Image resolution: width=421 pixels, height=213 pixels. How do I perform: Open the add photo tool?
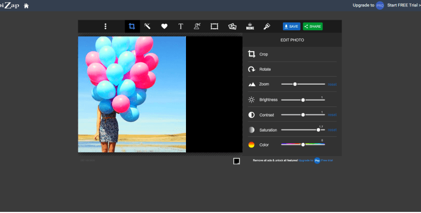pyautogui.click(x=232, y=26)
